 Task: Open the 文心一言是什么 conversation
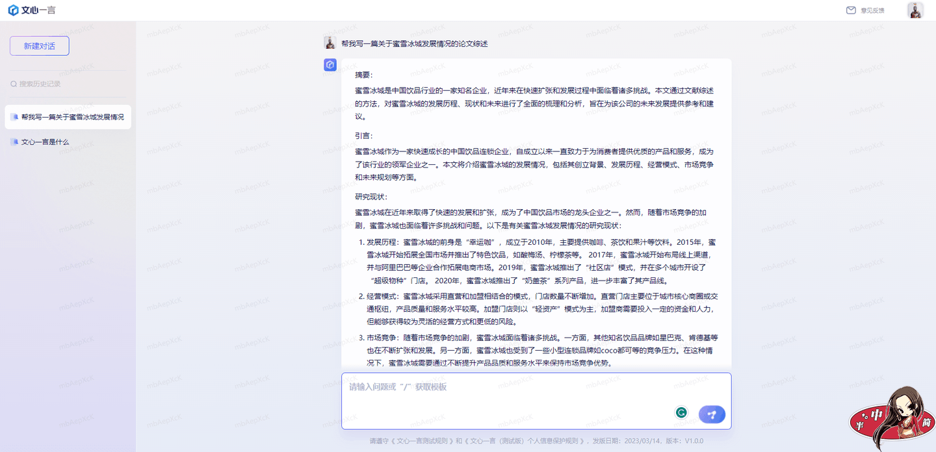click(x=68, y=142)
